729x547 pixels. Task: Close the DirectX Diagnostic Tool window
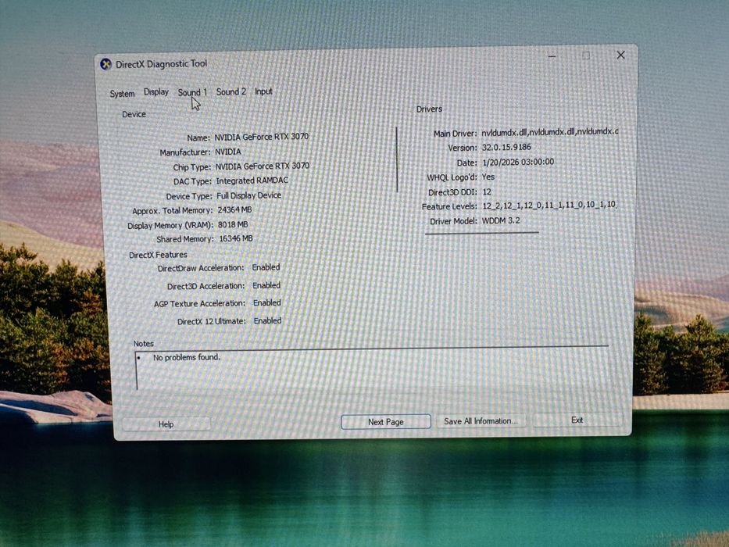[620, 55]
